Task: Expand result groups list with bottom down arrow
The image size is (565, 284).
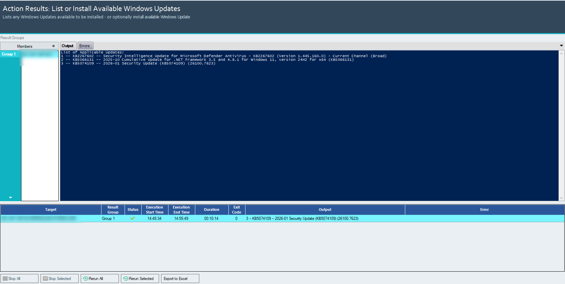Action: [x=10, y=198]
